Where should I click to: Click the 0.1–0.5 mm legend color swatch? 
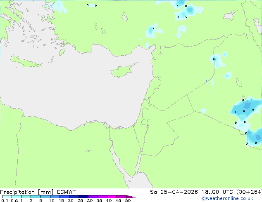tap(7, 197)
